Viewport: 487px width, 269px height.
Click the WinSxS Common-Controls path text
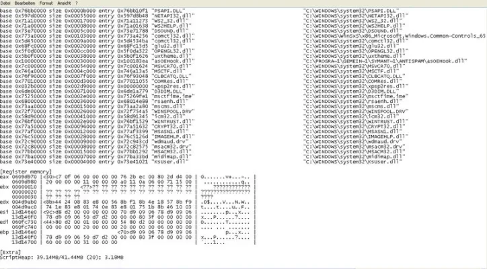coord(394,36)
